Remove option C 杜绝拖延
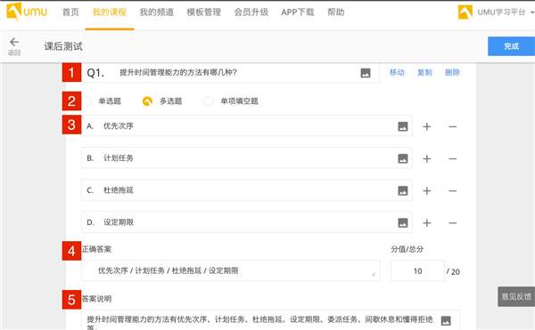 click(x=452, y=191)
